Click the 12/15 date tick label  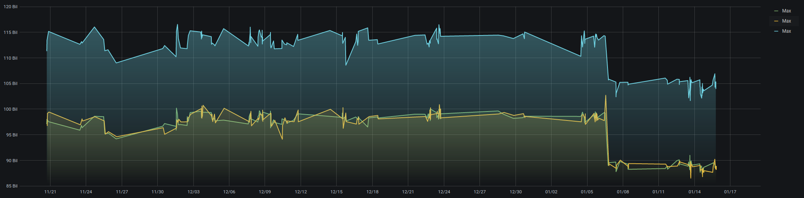pyautogui.click(x=337, y=192)
